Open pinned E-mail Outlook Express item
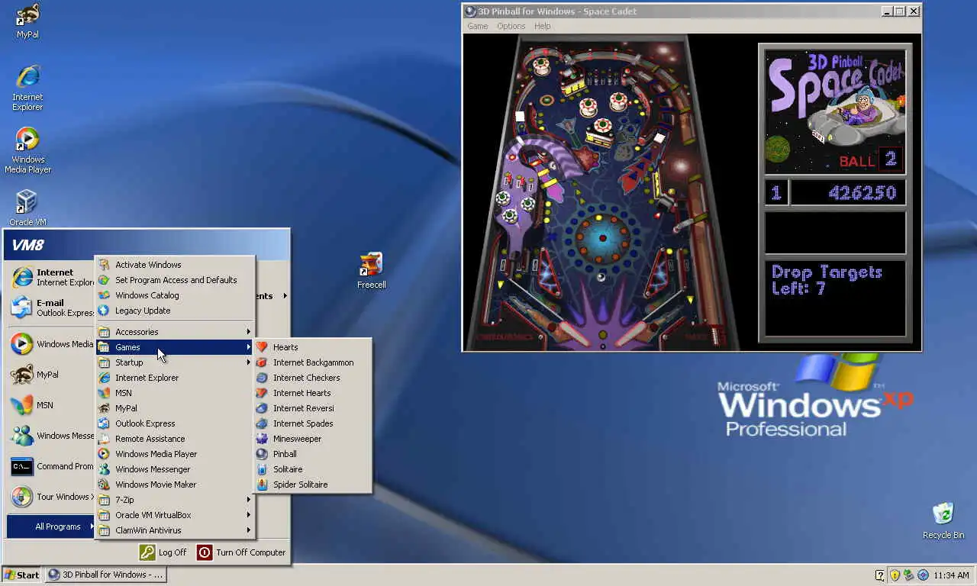 click(50, 307)
